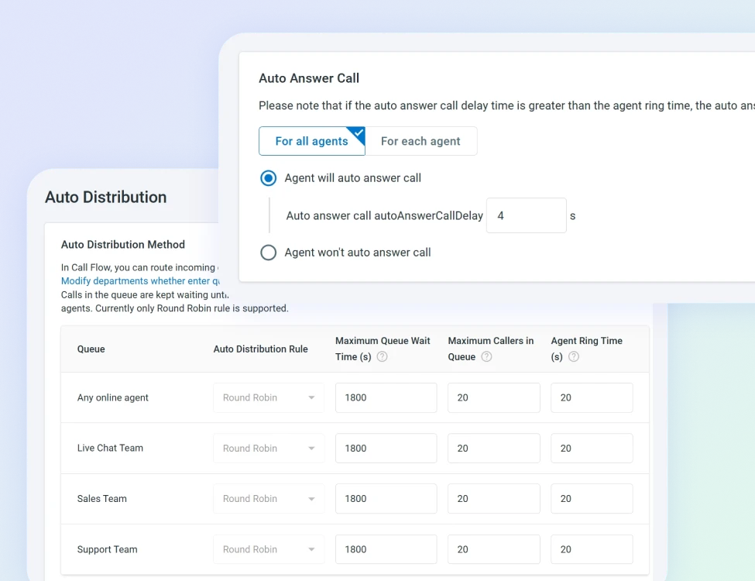This screenshot has height=581, width=755.
Task: Select 'Agent will auto answer call' radio button
Action: [x=269, y=178]
